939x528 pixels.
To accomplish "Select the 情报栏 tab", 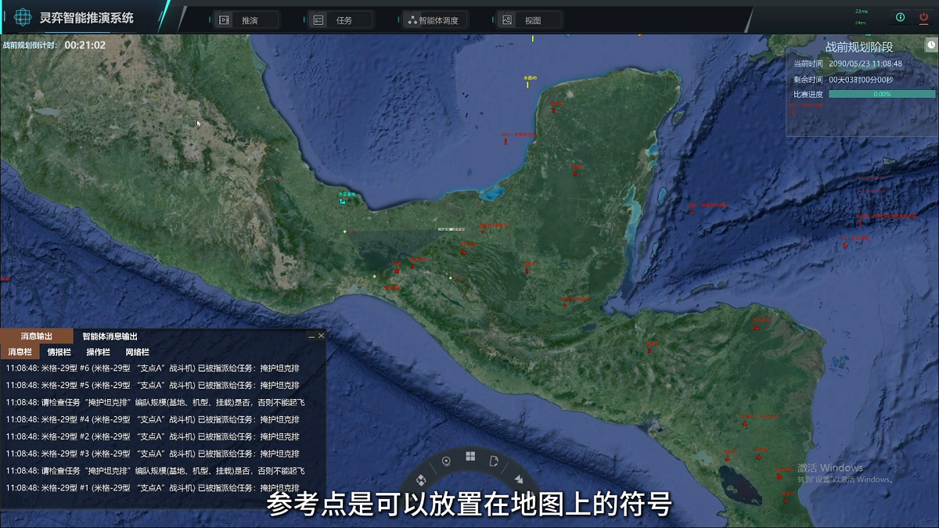I will (59, 352).
